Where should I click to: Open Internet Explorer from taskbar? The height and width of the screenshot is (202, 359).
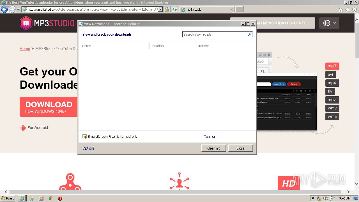(22, 198)
